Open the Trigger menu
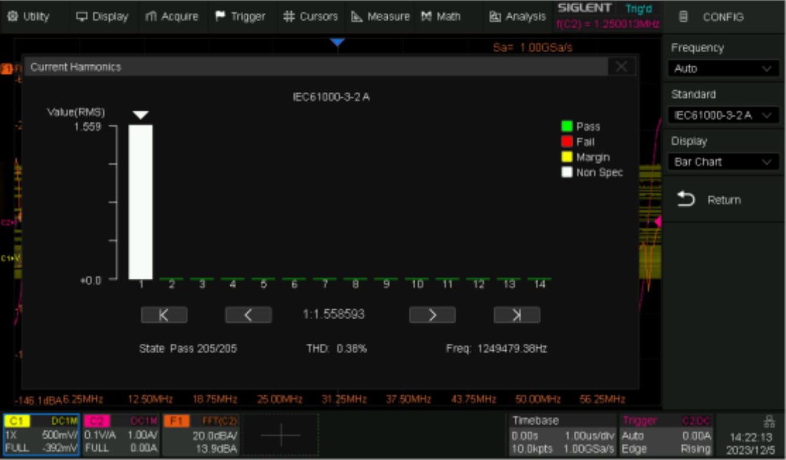This screenshot has width=786, height=460. point(240,16)
